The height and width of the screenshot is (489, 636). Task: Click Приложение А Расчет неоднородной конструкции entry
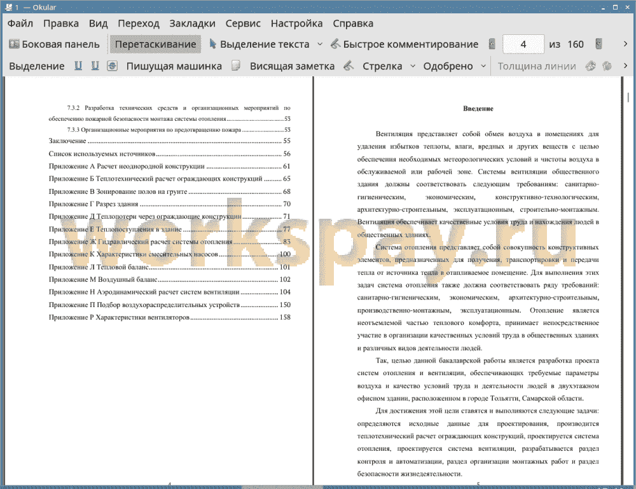(170, 166)
